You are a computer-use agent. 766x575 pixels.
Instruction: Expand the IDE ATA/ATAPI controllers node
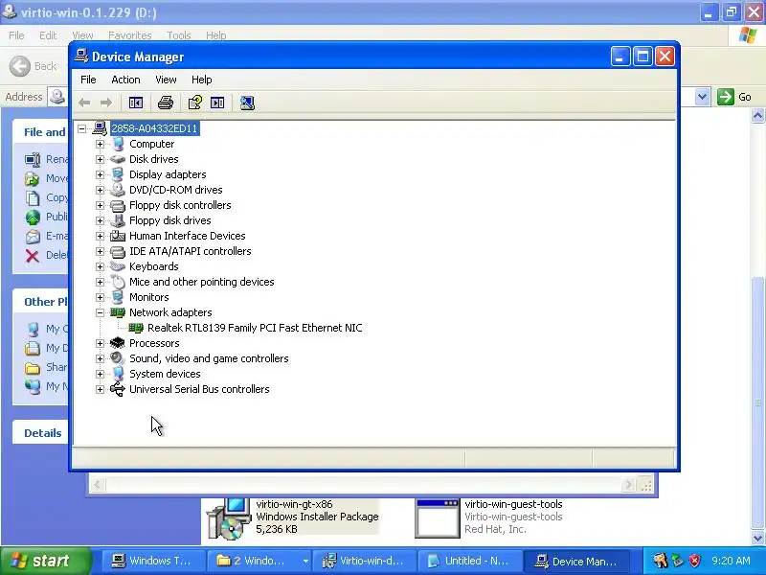coord(101,251)
